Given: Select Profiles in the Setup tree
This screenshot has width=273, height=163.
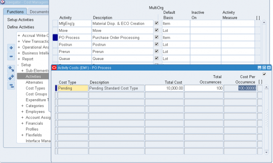Looking at the screenshot, I should [32, 129].
